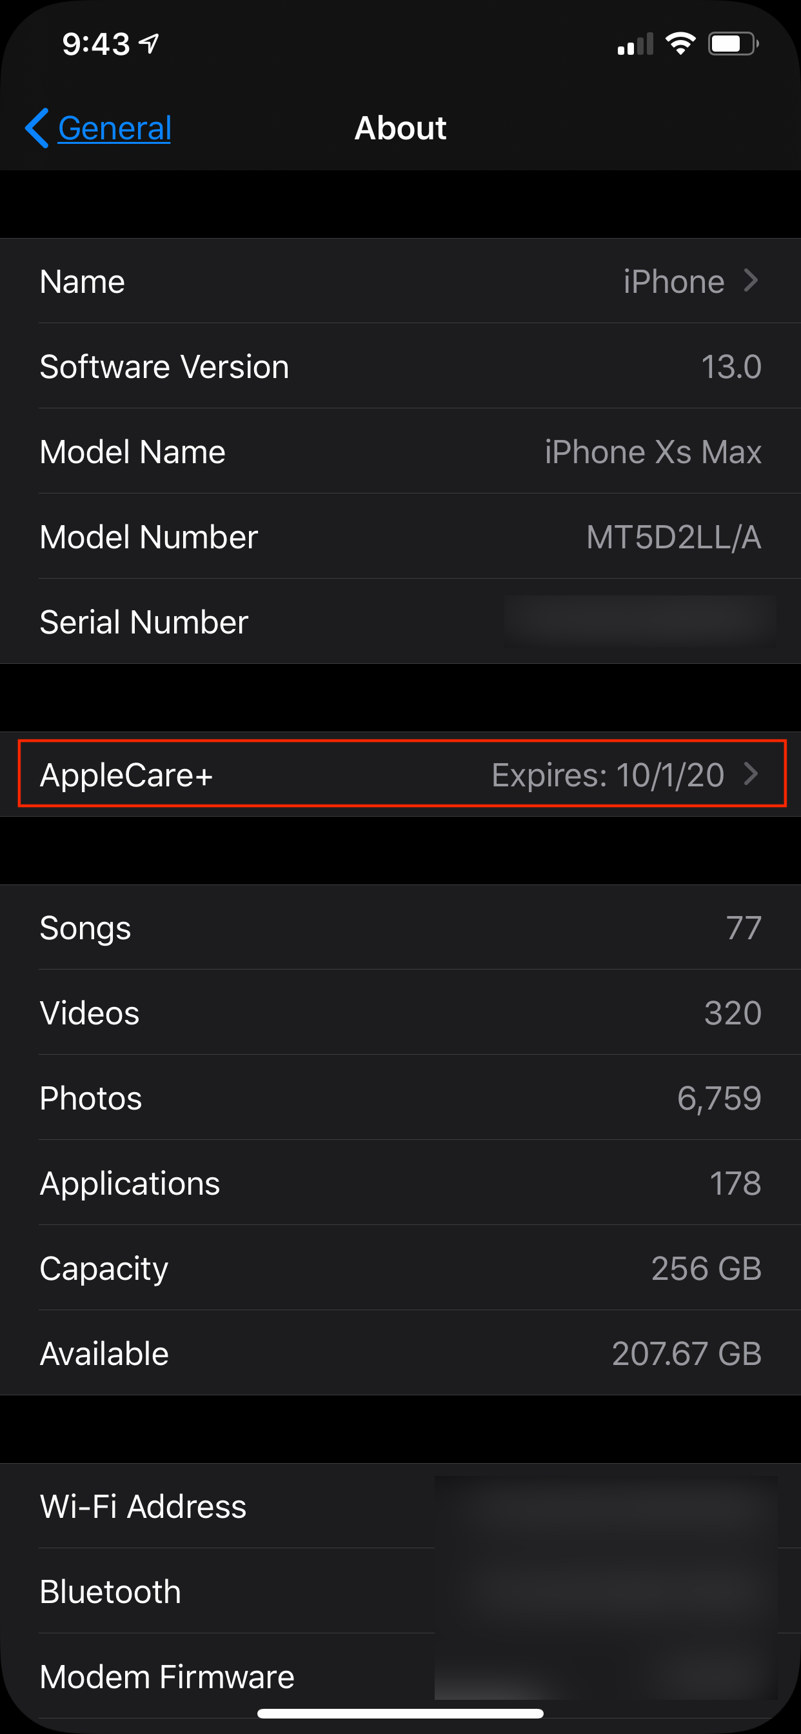The image size is (801, 1734).
Task: Tap the Wi-Fi status bar icon
Action: tap(680, 44)
